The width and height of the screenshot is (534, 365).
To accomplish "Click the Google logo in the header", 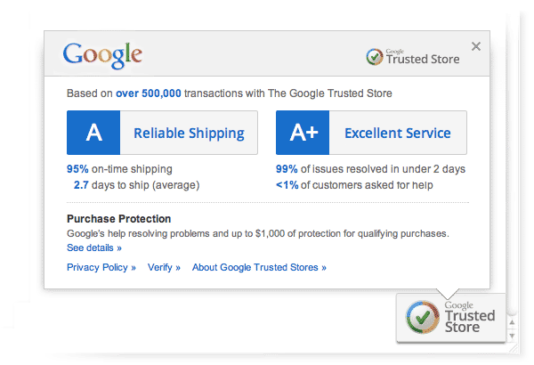I will tap(102, 55).
